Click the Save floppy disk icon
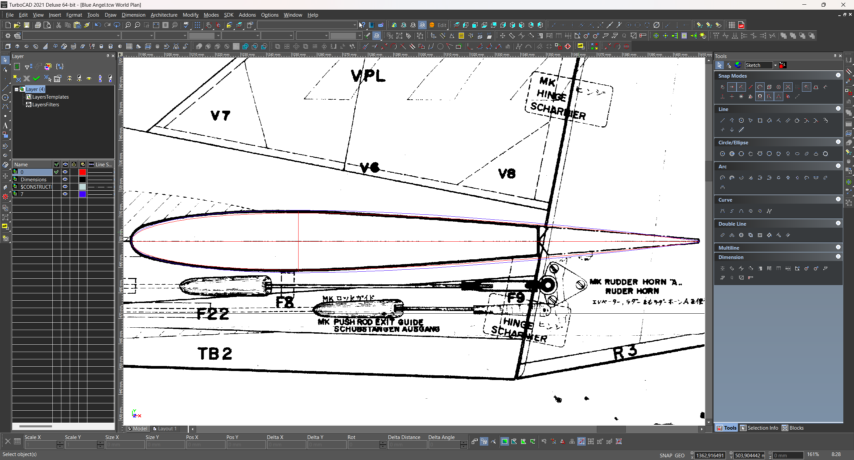This screenshot has width=854, height=460. 27,25
